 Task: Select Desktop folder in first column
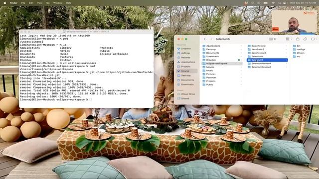pos(222,50)
